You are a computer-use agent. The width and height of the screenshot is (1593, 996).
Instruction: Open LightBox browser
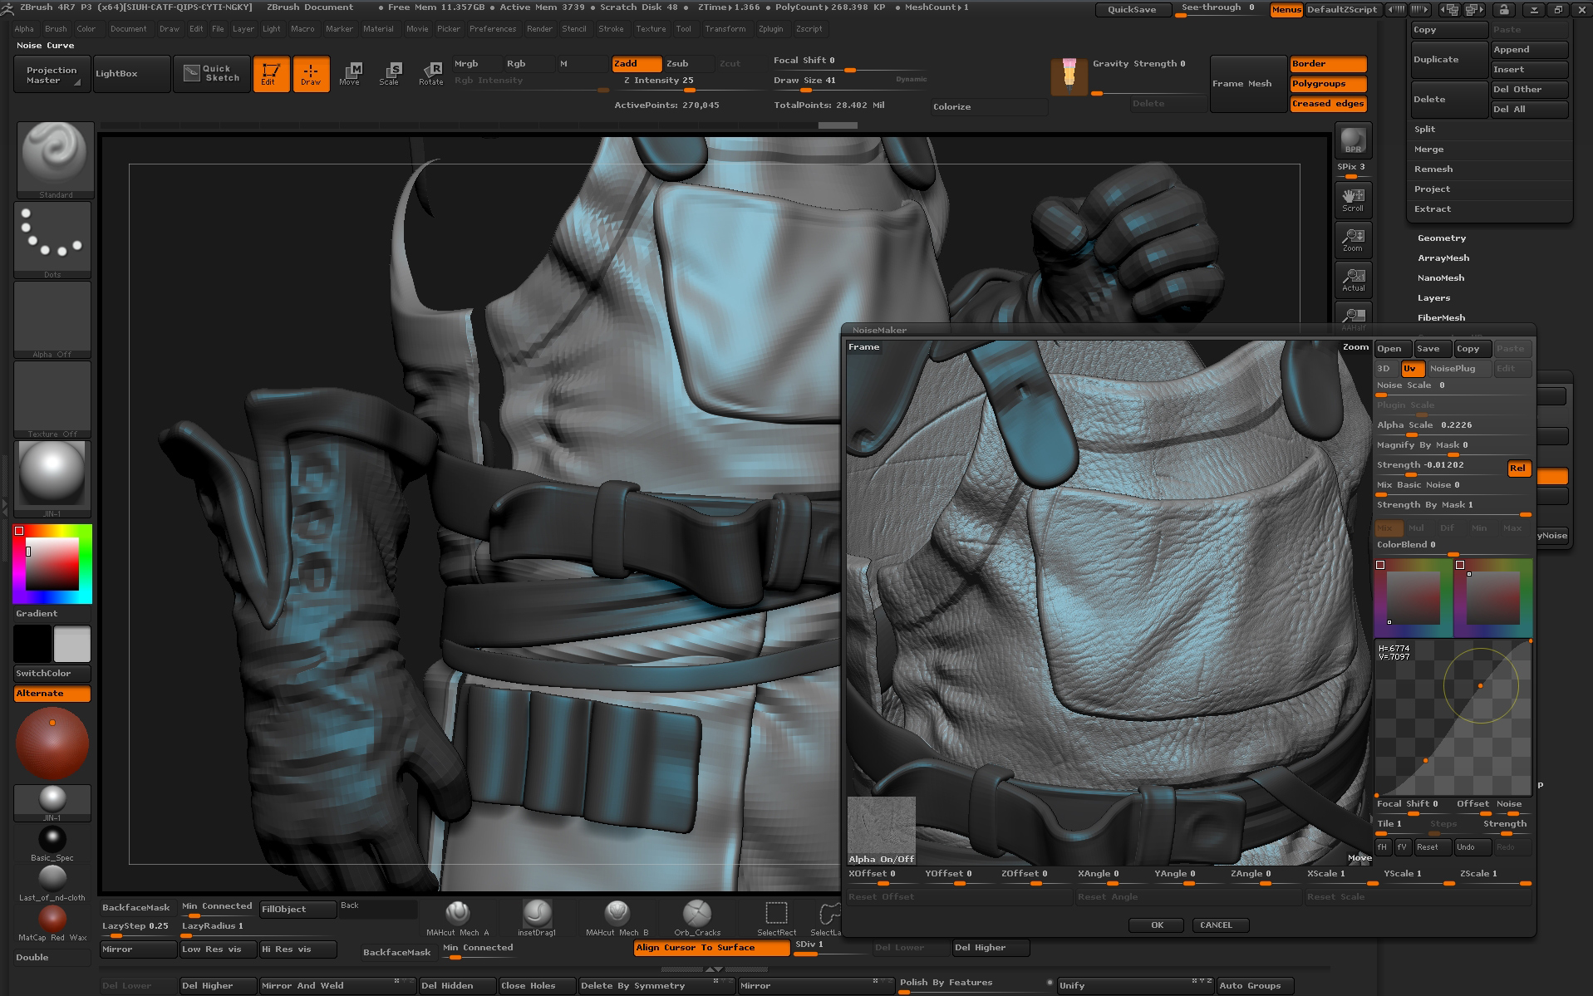pyautogui.click(x=131, y=73)
